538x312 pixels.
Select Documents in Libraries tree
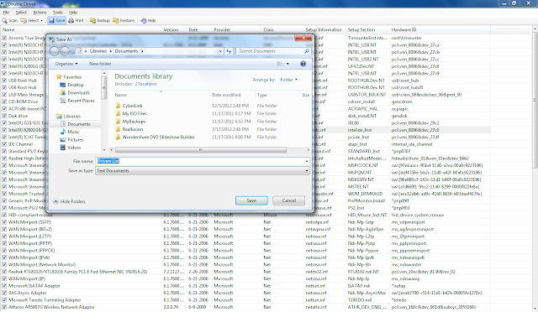(78, 124)
